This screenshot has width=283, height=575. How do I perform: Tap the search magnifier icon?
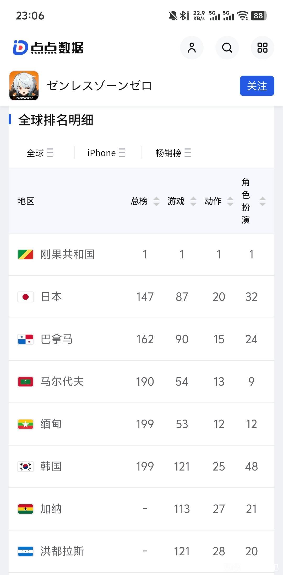(x=227, y=48)
